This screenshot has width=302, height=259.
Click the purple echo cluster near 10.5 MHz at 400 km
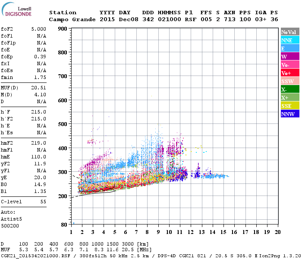tap(175, 148)
